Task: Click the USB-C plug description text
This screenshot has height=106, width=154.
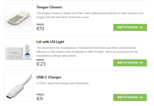Action: [63, 83]
